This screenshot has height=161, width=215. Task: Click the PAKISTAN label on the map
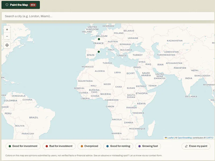180,68
